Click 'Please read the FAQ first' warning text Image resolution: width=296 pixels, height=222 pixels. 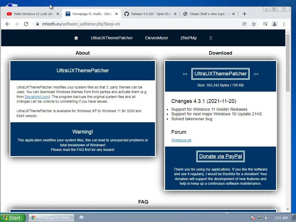[82, 150]
